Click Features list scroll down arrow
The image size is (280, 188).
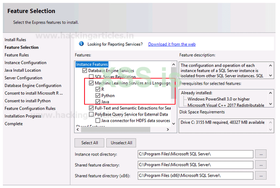pyautogui.click(x=174, y=124)
